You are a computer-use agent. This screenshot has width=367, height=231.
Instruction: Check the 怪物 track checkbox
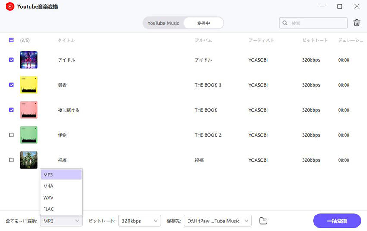tap(12, 135)
